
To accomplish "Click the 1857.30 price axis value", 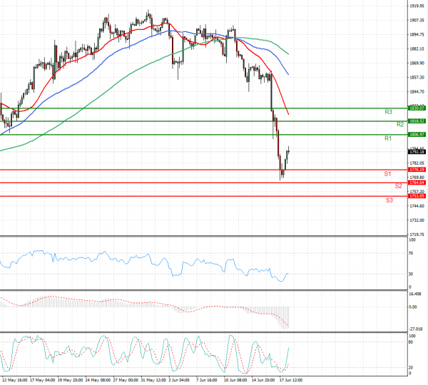I will [417, 78].
